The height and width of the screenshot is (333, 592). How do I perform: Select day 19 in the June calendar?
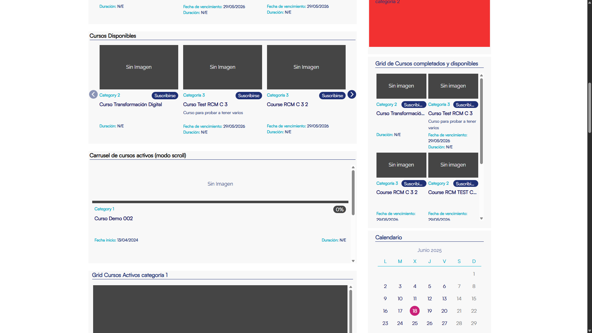click(430, 311)
